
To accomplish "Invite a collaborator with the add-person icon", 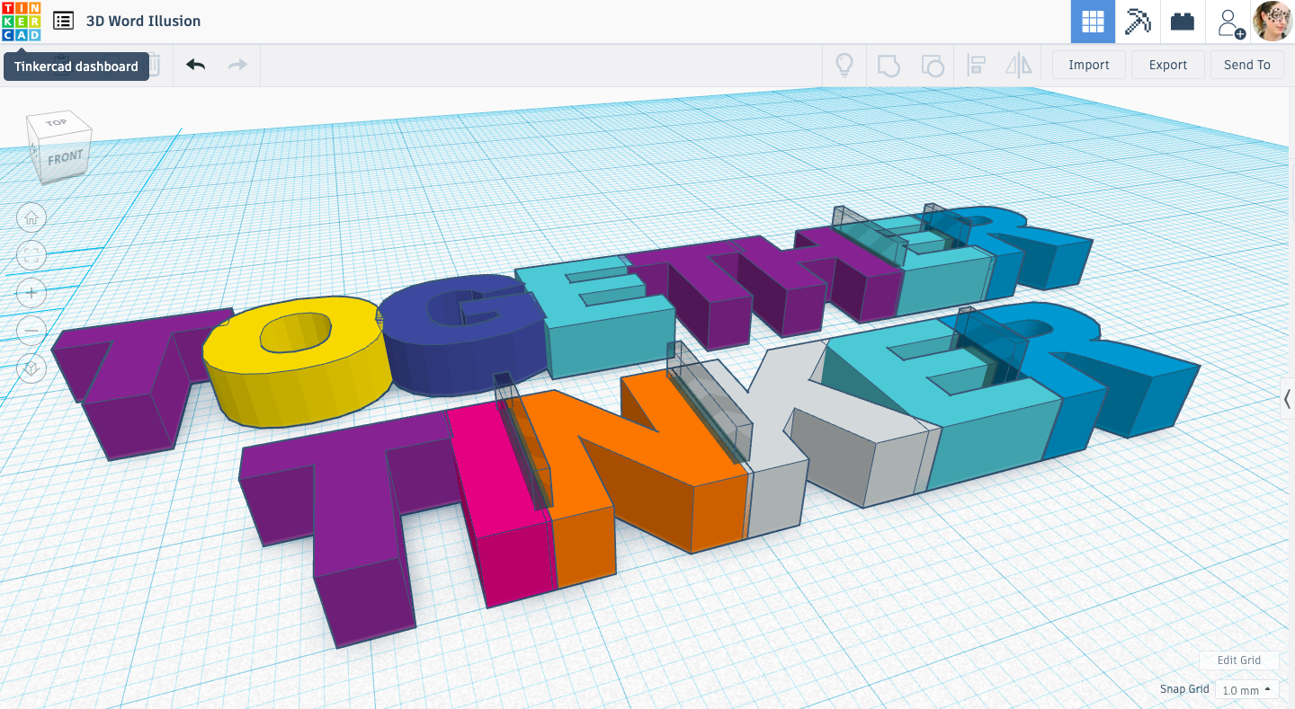I will click(1229, 23).
